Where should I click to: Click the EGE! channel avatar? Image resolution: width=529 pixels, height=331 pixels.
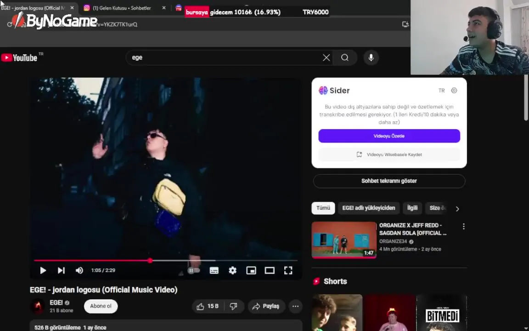point(38,306)
